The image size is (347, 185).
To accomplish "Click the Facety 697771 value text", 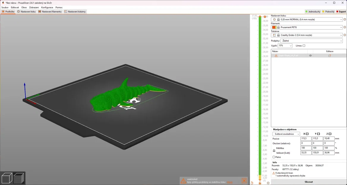I will tap(291, 170).
